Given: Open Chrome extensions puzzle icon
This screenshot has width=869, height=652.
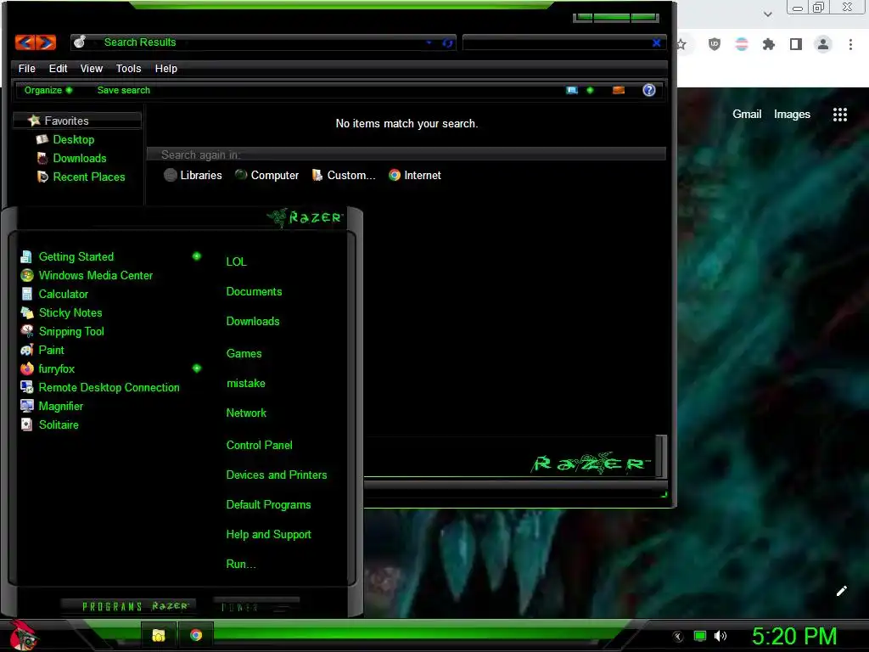Looking at the screenshot, I should 768,44.
